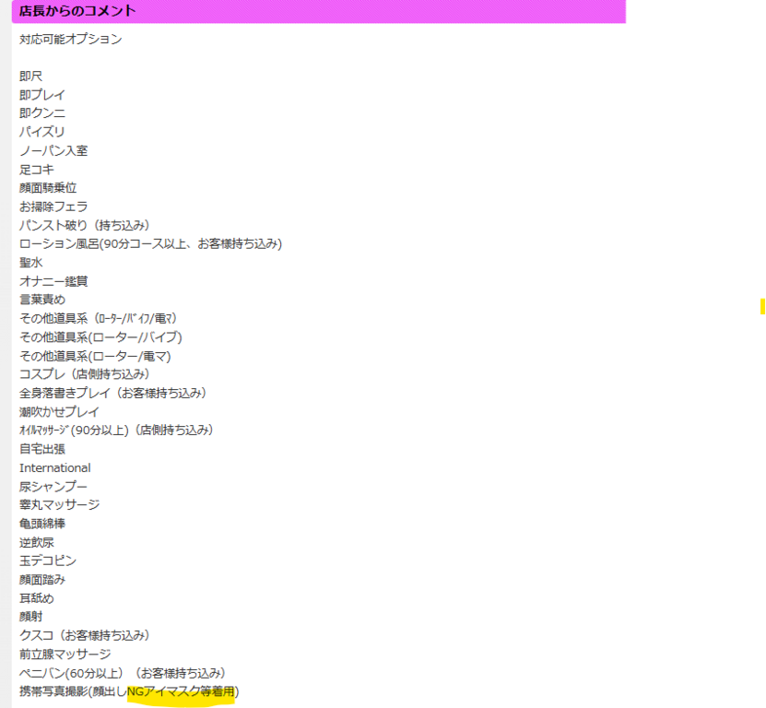Click the 対応可能オプション heading text
766x708 pixels.
pyautogui.click(x=71, y=40)
